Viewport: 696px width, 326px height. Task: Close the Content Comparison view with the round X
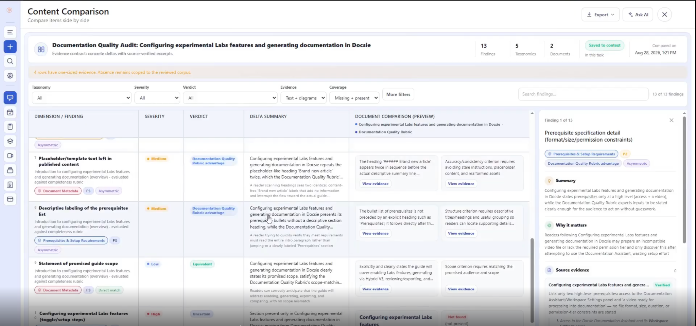(664, 15)
